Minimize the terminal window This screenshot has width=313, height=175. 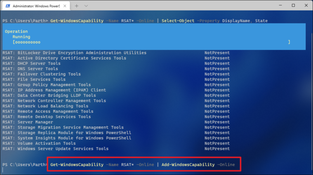pyautogui.click(x=280, y=5)
